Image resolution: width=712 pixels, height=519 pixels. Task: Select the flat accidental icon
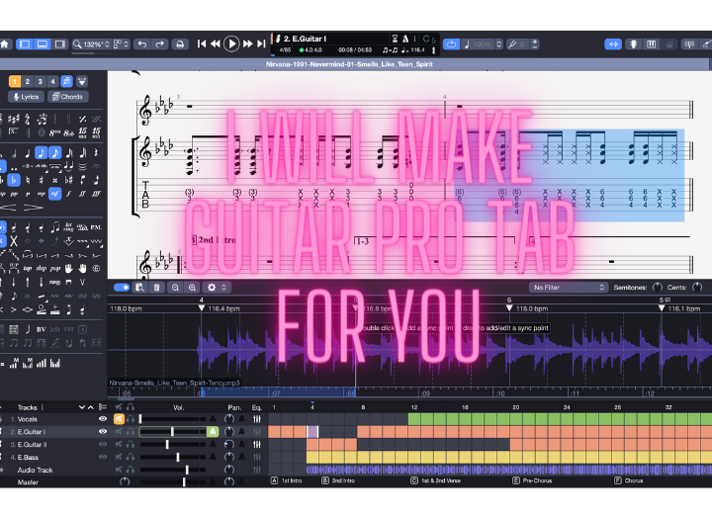click(x=14, y=180)
